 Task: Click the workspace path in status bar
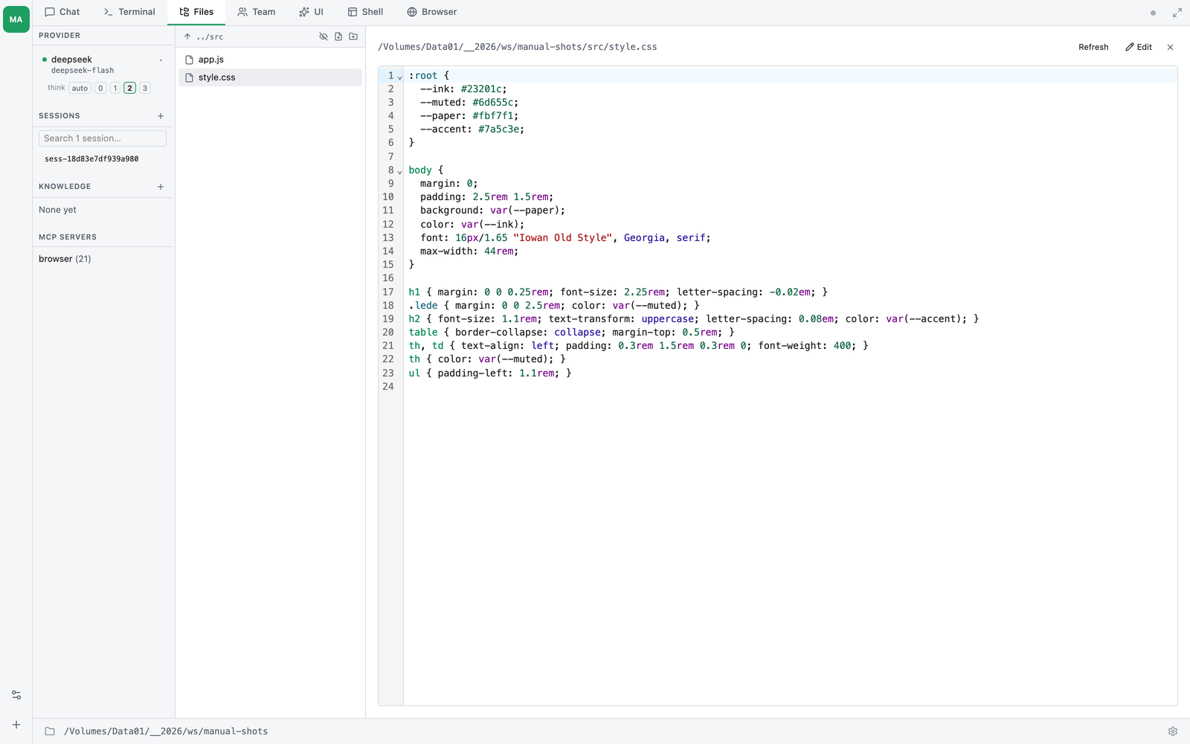(x=166, y=731)
